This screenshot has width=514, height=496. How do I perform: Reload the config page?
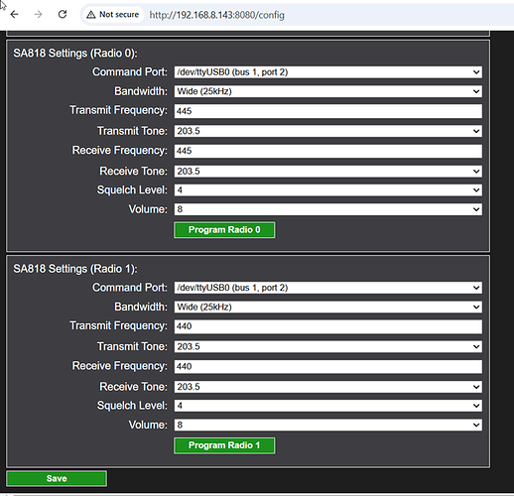[x=63, y=15]
